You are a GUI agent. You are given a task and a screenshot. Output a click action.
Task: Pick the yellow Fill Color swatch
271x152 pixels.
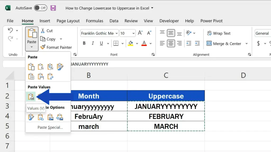(130, 43)
